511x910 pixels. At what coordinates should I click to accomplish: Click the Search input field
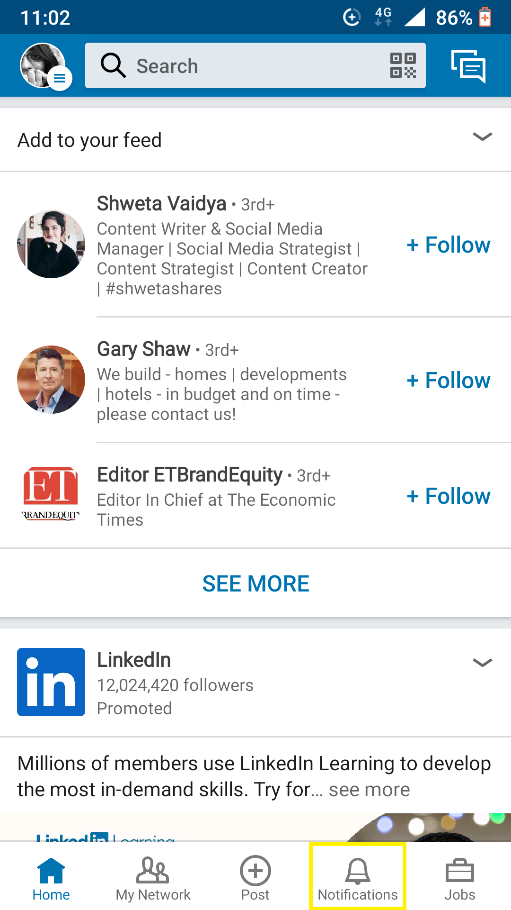pos(255,66)
